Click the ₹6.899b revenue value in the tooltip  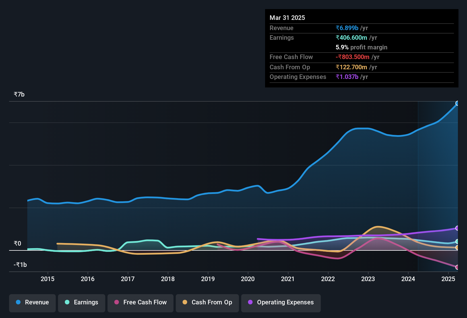[x=347, y=28]
